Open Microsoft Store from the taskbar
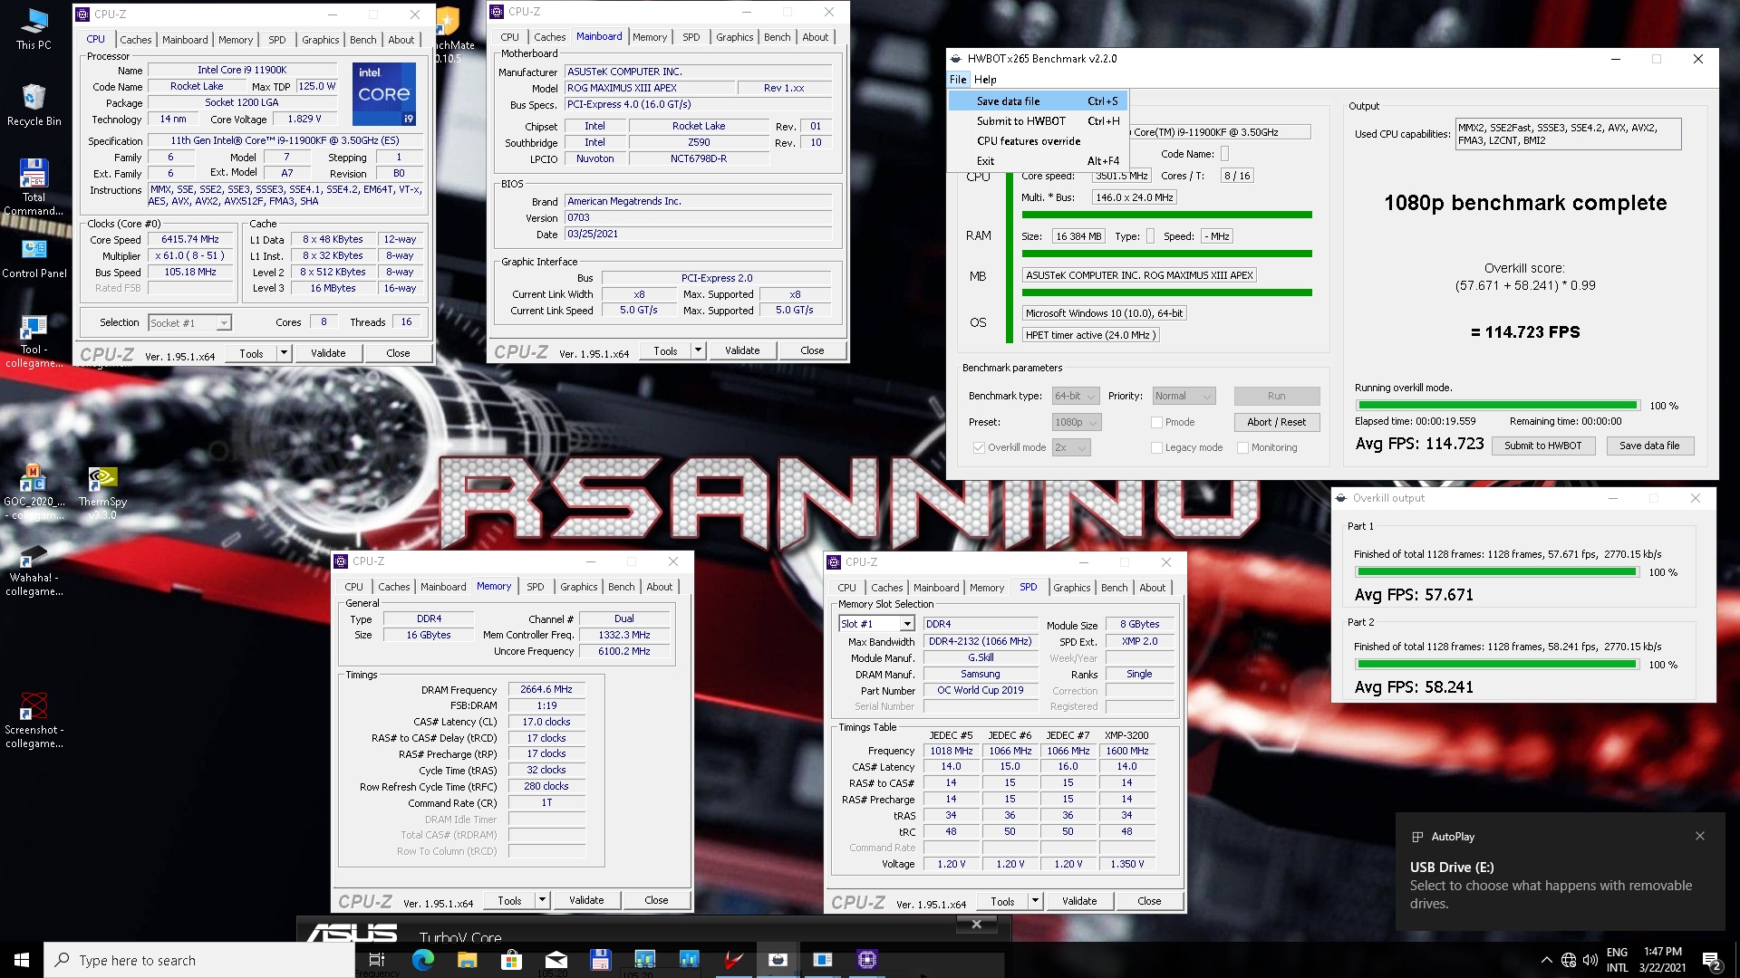The width and height of the screenshot is (1740, 978). [511, 960]
